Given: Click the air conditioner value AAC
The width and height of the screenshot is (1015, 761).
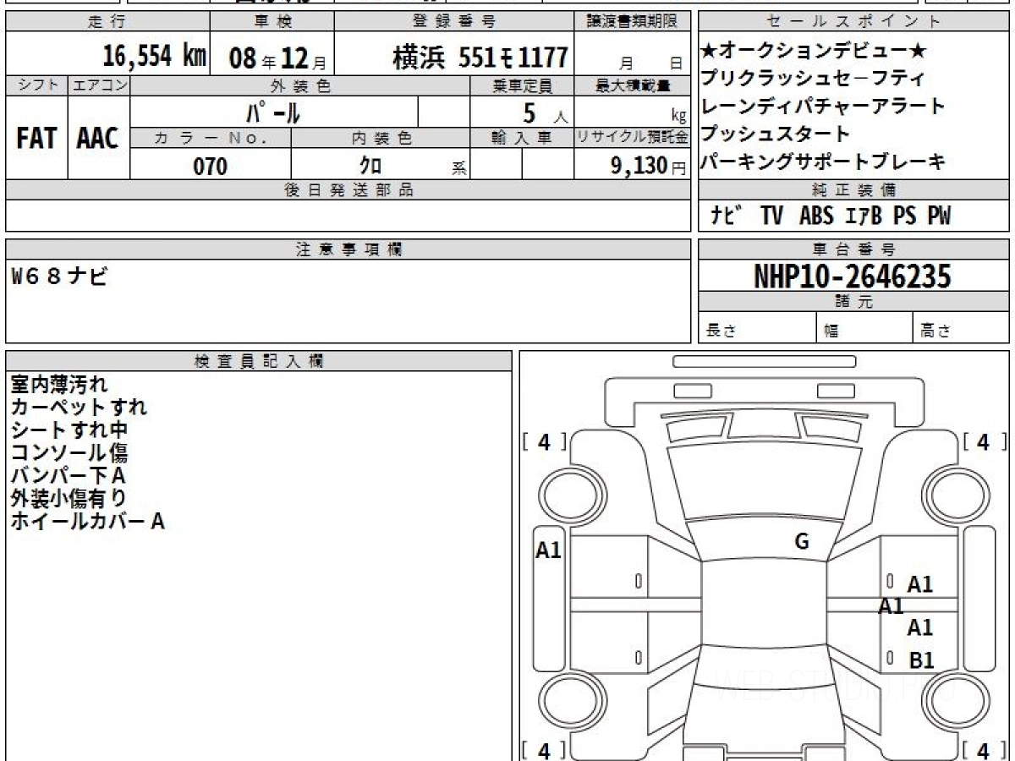Looking at the screenshot, I should point(98,139).
